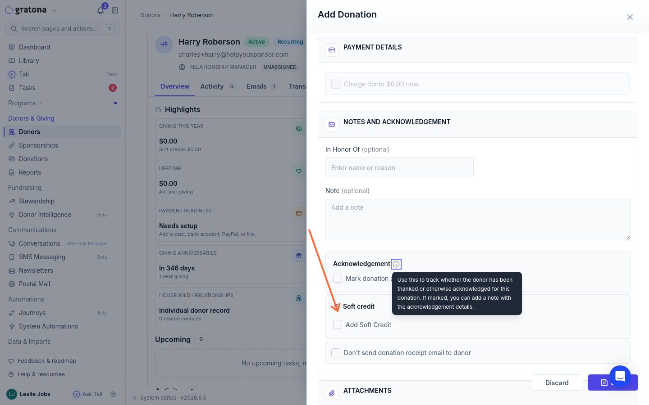Switch to the Overview tab
This screenshot has width=649, height=405.
tap(175, 86)
